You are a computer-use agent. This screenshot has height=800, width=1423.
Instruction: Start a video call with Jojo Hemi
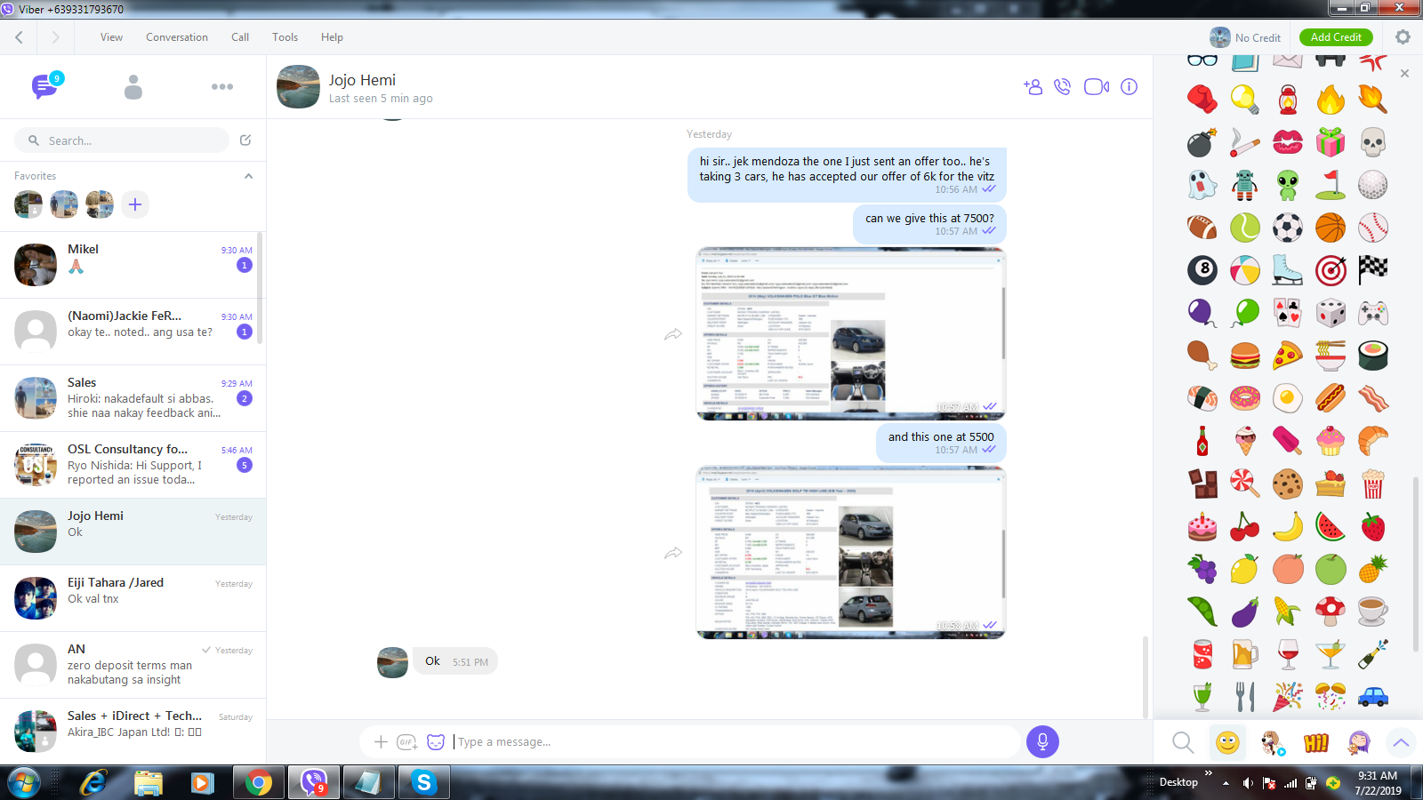pyautogui.click(x=1097, y=86)
